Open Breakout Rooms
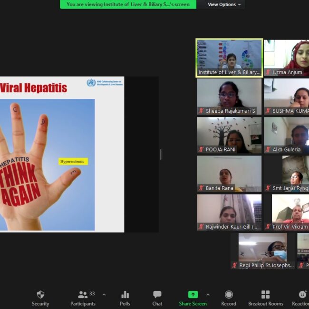 265,295
